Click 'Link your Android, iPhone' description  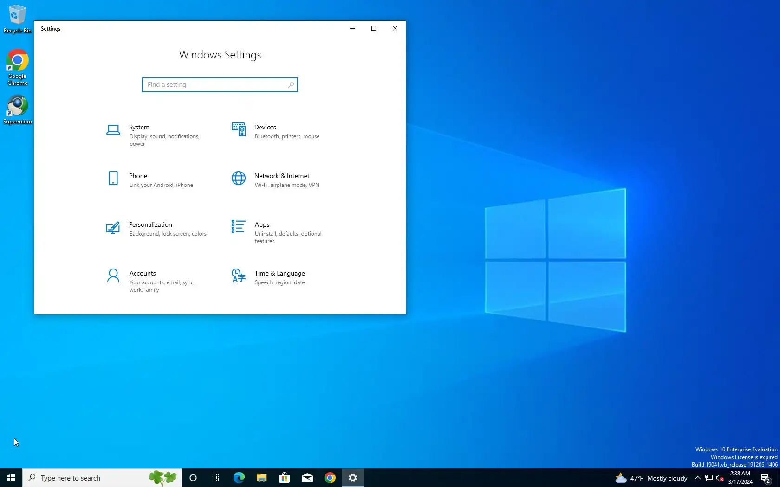coord(161,185)
